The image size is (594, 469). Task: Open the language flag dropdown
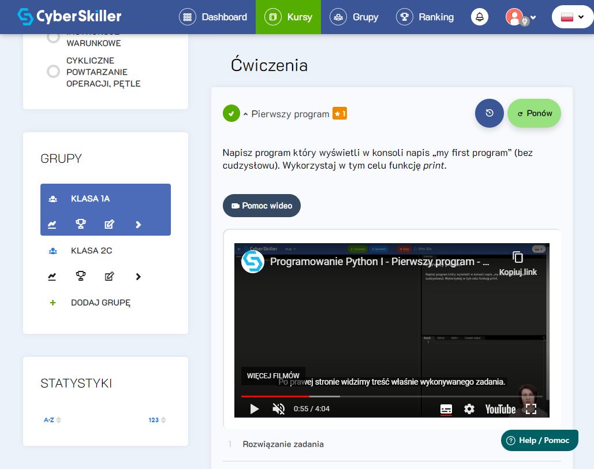(x=572, y=17)
